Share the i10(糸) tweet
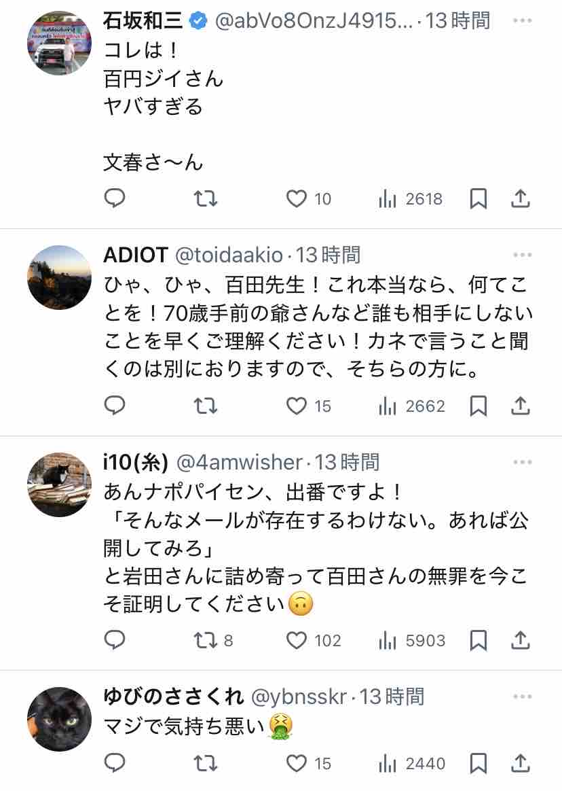 pos(519,640)
